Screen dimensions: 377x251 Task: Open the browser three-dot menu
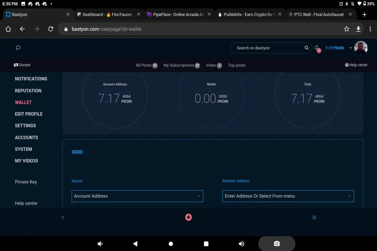pyautogui.click(x=370, y=29)
